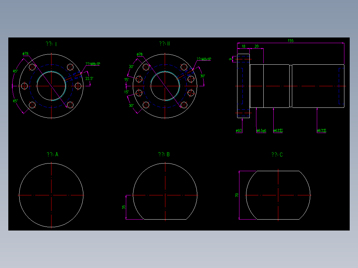
Task: Pick the ø78 label in view II
Action: pyautogui.click(x=139, y=54)
